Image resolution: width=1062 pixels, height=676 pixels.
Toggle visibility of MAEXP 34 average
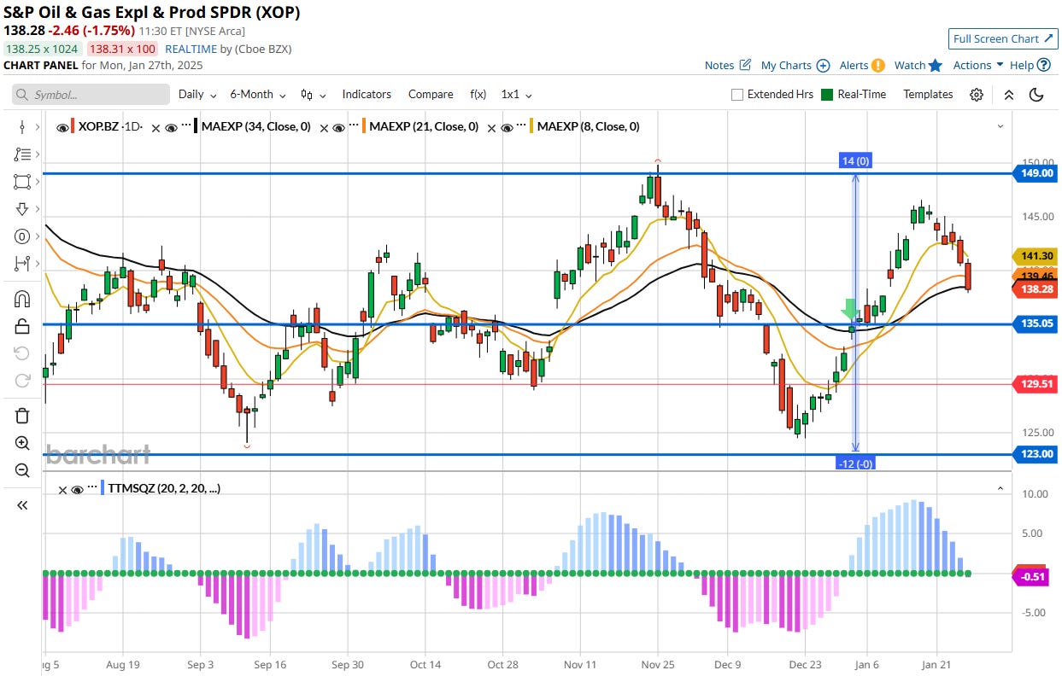(x=171, y=127)
